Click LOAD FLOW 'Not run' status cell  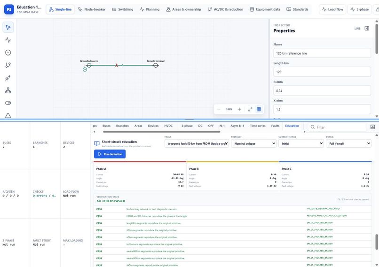coord(75,194)
